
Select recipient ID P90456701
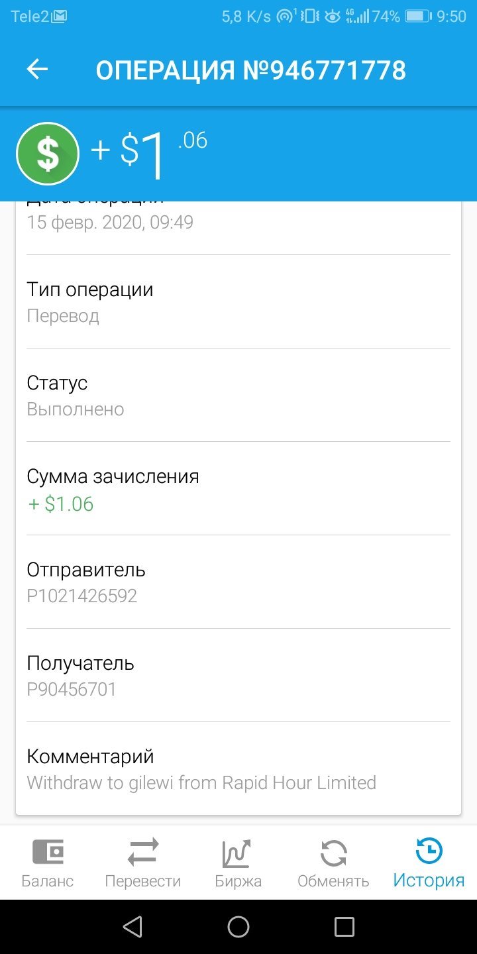tap(72, 689)
